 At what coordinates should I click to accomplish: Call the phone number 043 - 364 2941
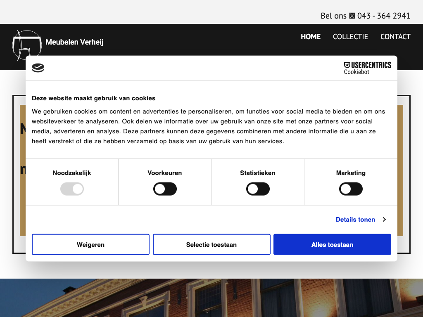[x=383, y=16]
